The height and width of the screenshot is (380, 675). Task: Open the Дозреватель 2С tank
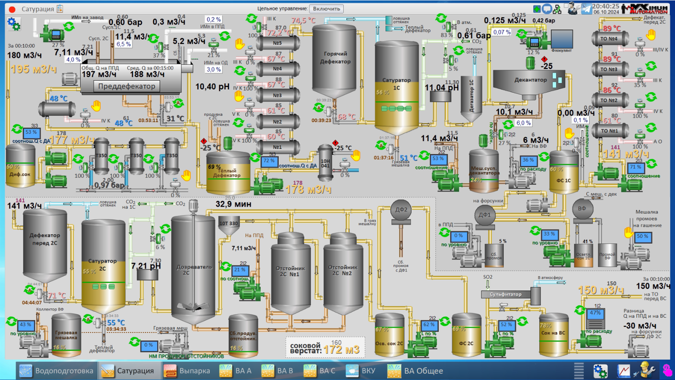pos(193,270)
